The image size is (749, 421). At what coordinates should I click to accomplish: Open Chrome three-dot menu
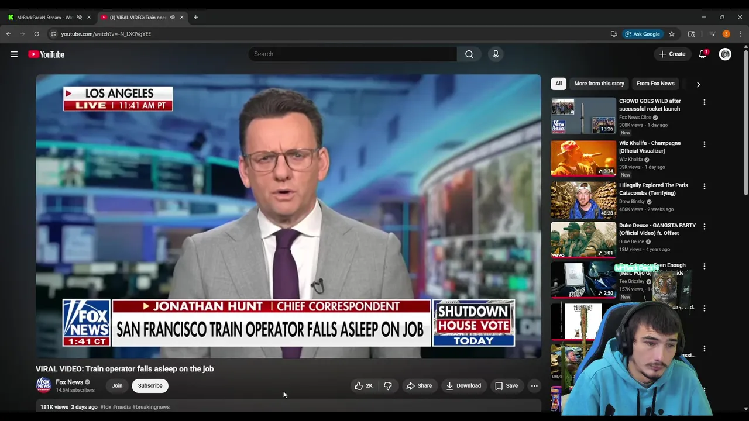pos(740,34)
